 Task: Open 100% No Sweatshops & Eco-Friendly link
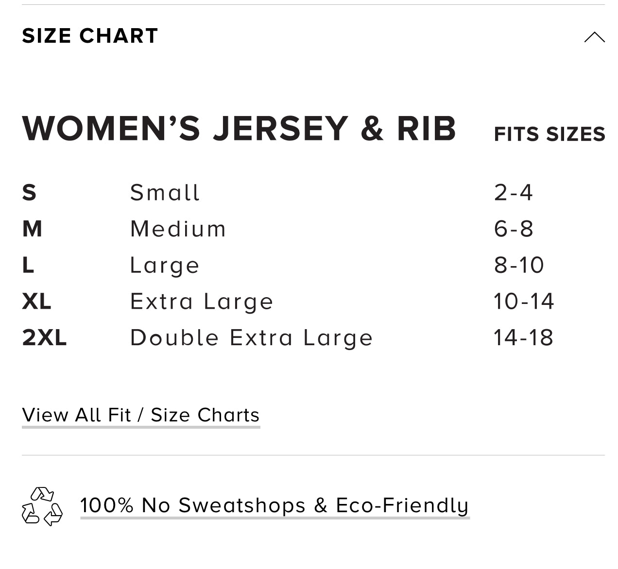(275, 505)
